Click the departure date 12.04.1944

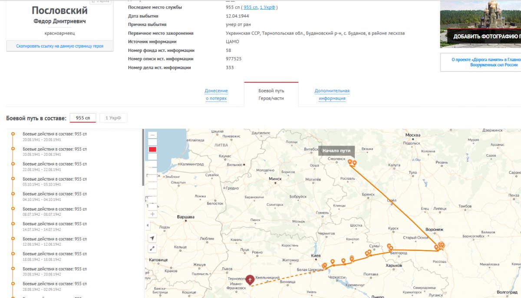point(237,16)
